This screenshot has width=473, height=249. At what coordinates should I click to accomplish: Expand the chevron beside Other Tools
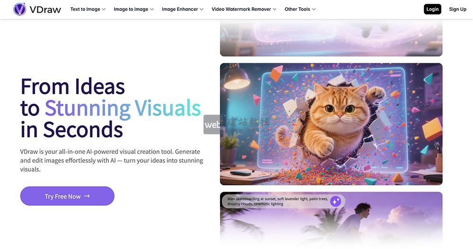click(x=314, y=9)
